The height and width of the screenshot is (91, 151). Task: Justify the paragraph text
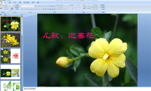point(50,9)
